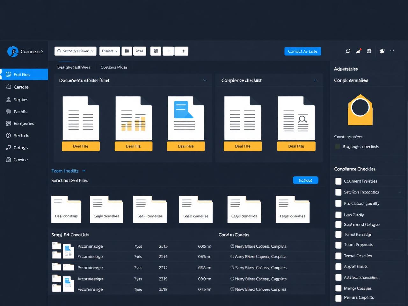Open the document thumbnail with bar chart
The width and height of the screenshot is (408, 306).
click(x=134, y=118)
